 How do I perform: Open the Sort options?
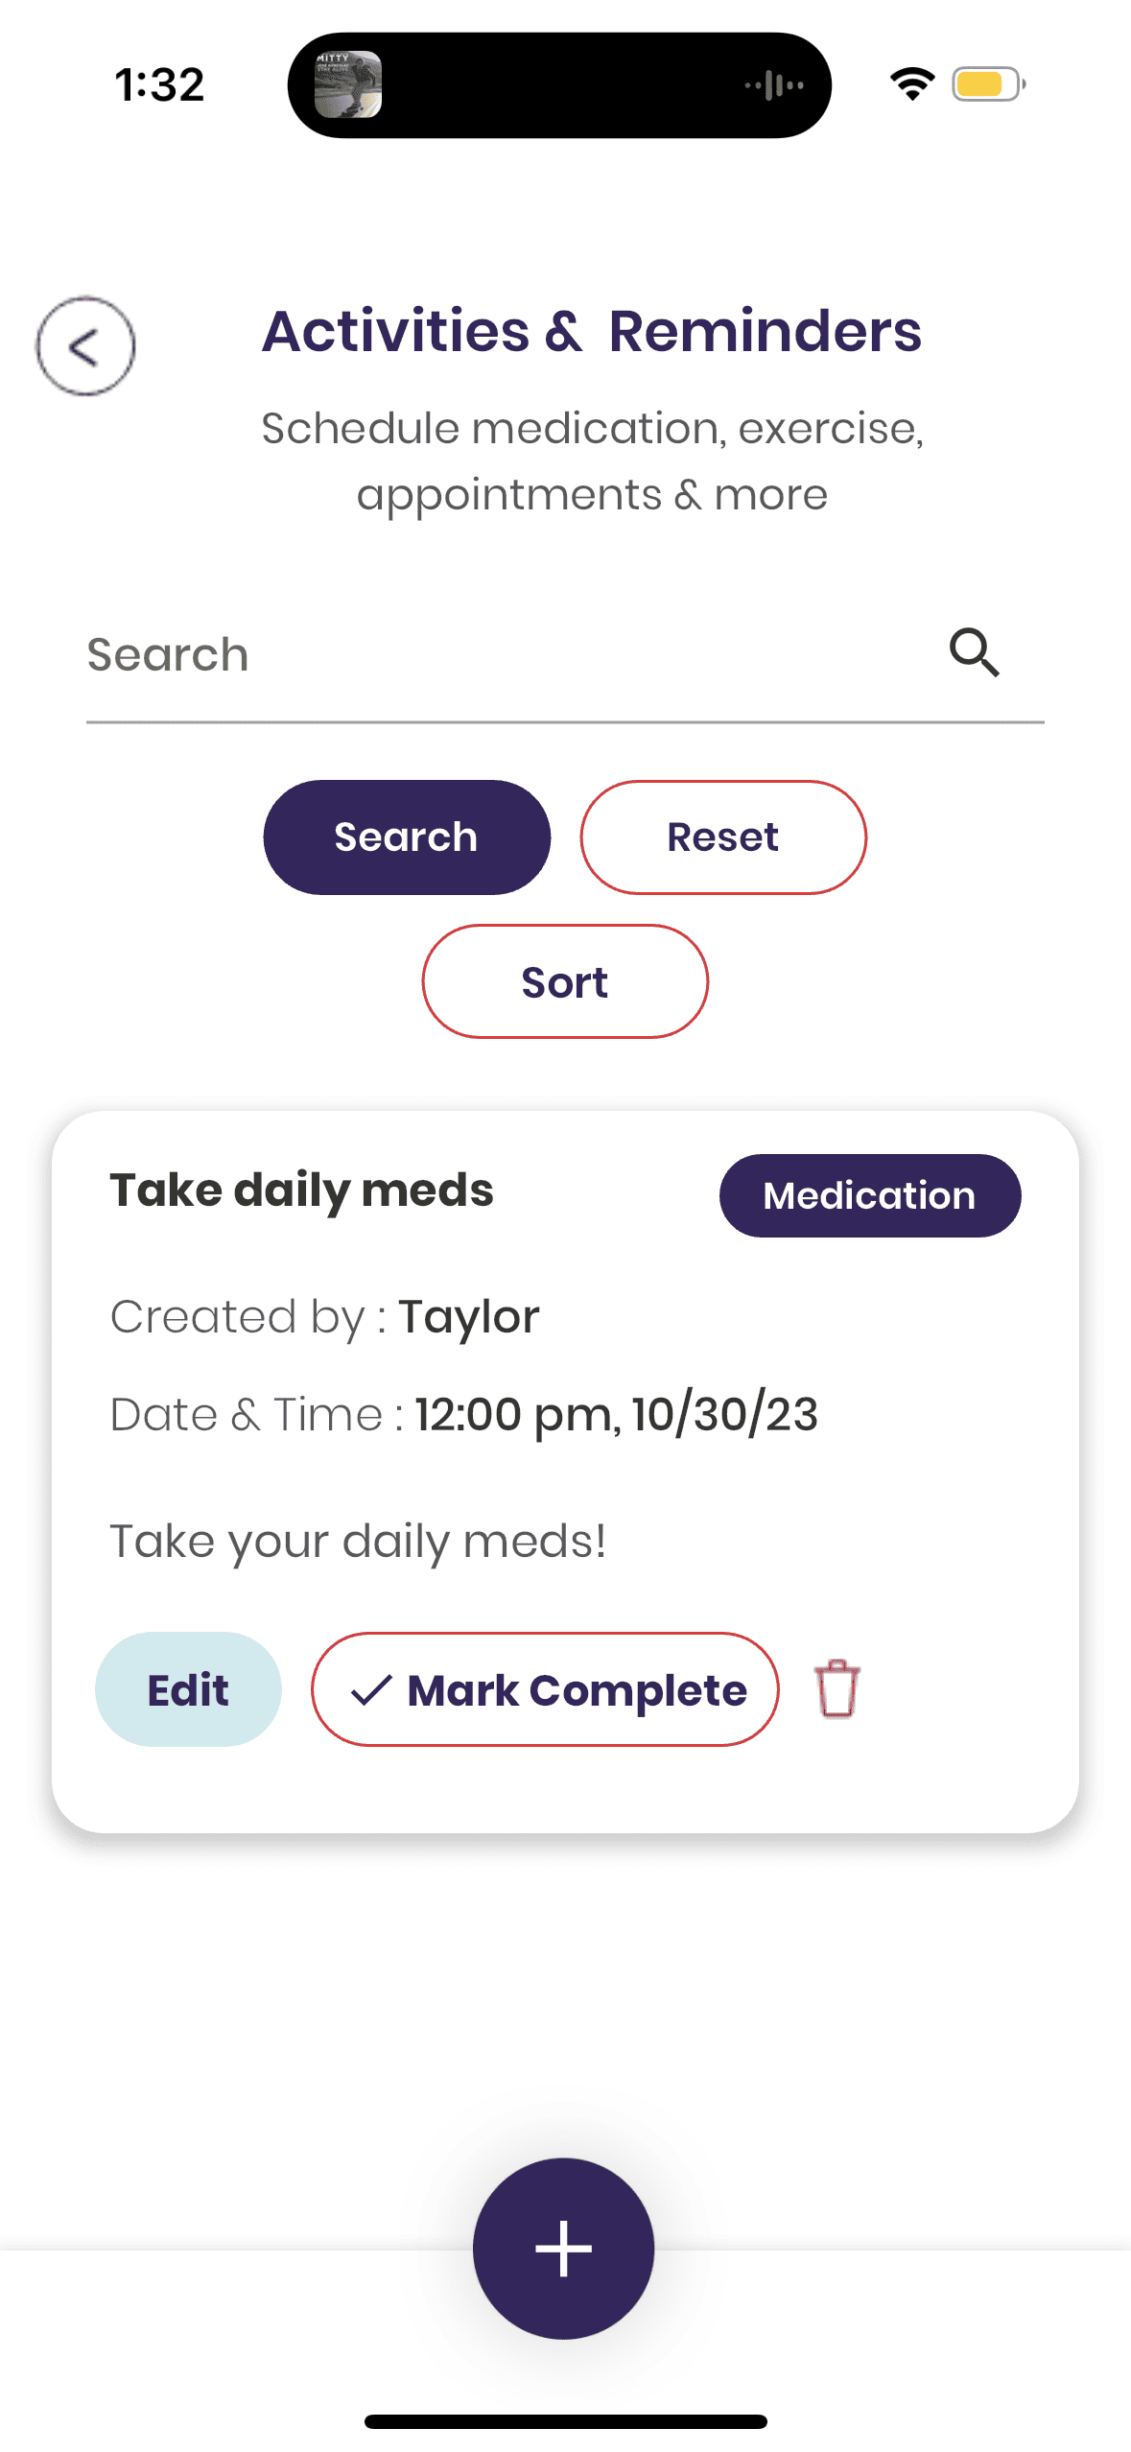coord(565,981)
